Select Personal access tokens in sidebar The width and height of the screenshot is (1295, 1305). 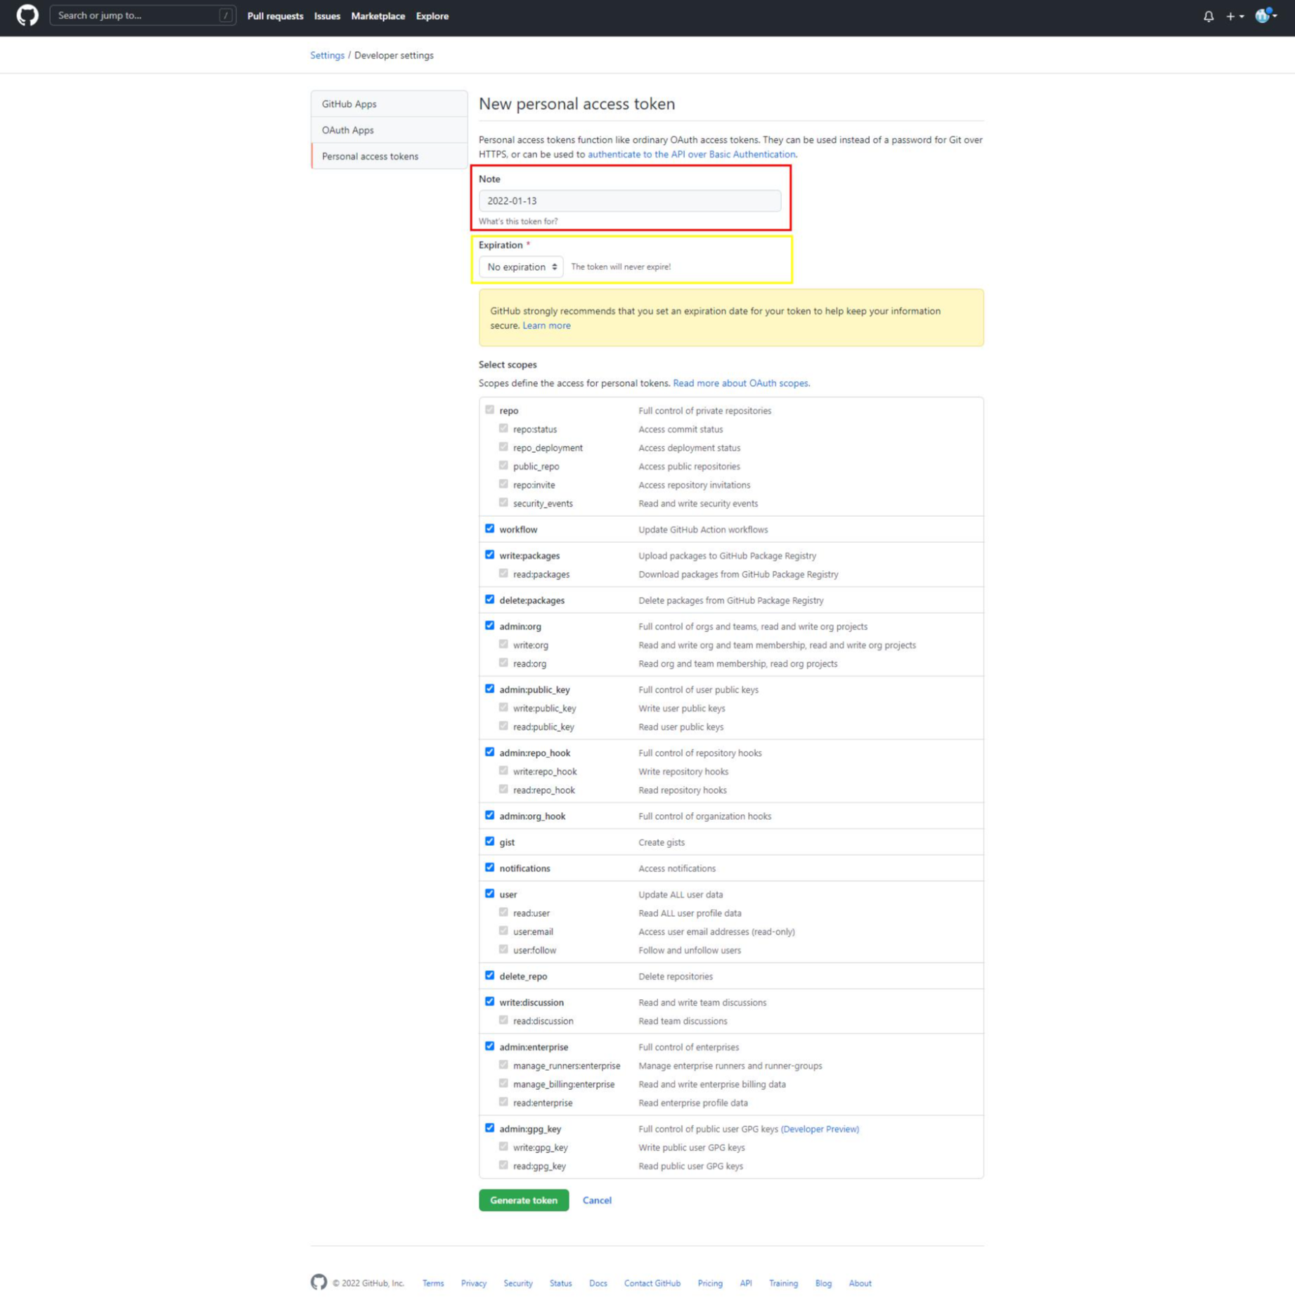(389, 156)
